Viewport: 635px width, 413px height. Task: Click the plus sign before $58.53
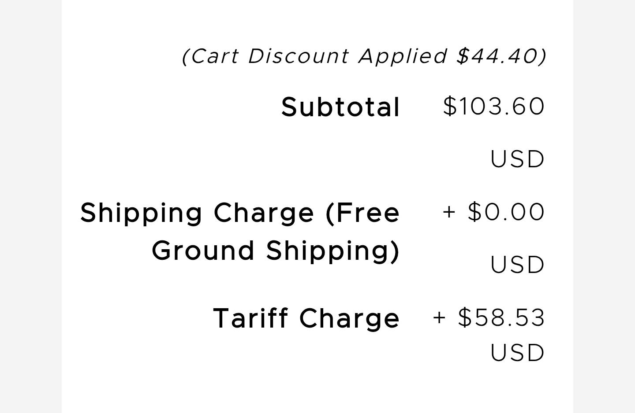pyautogui.click(x=439, y=318)
